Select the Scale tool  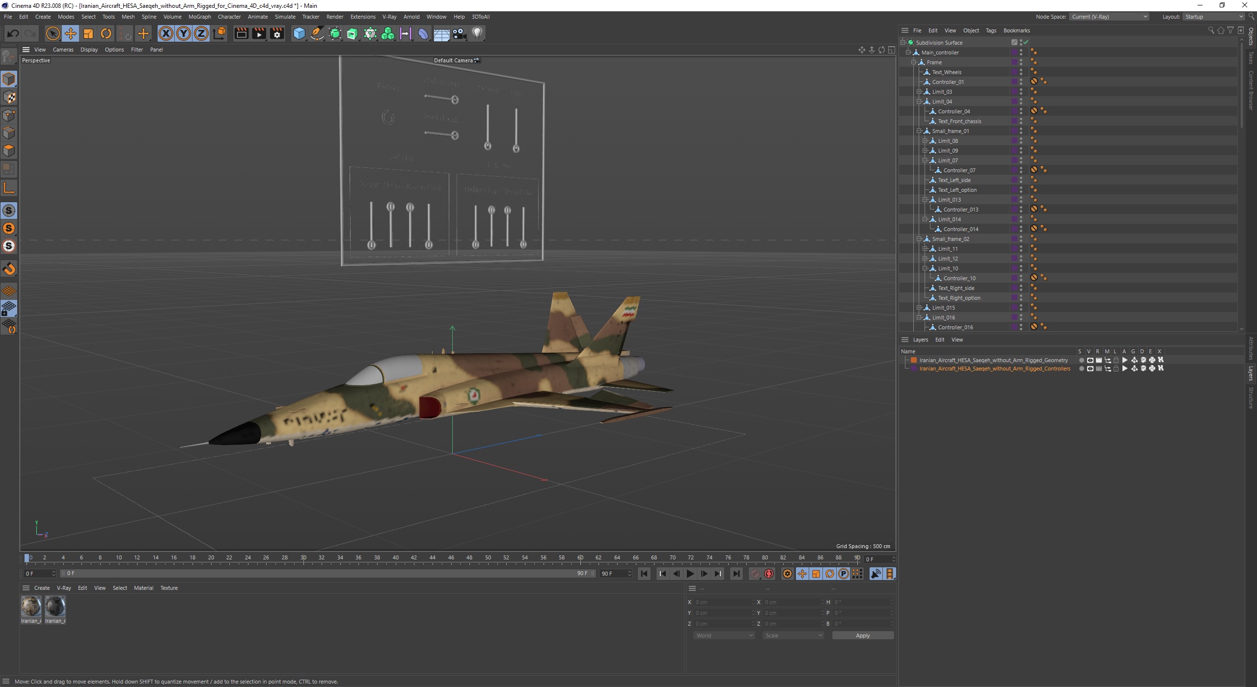coord(88,33)
